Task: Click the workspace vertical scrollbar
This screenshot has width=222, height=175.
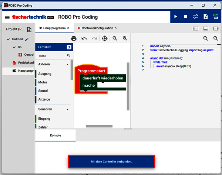Action: 128,86
